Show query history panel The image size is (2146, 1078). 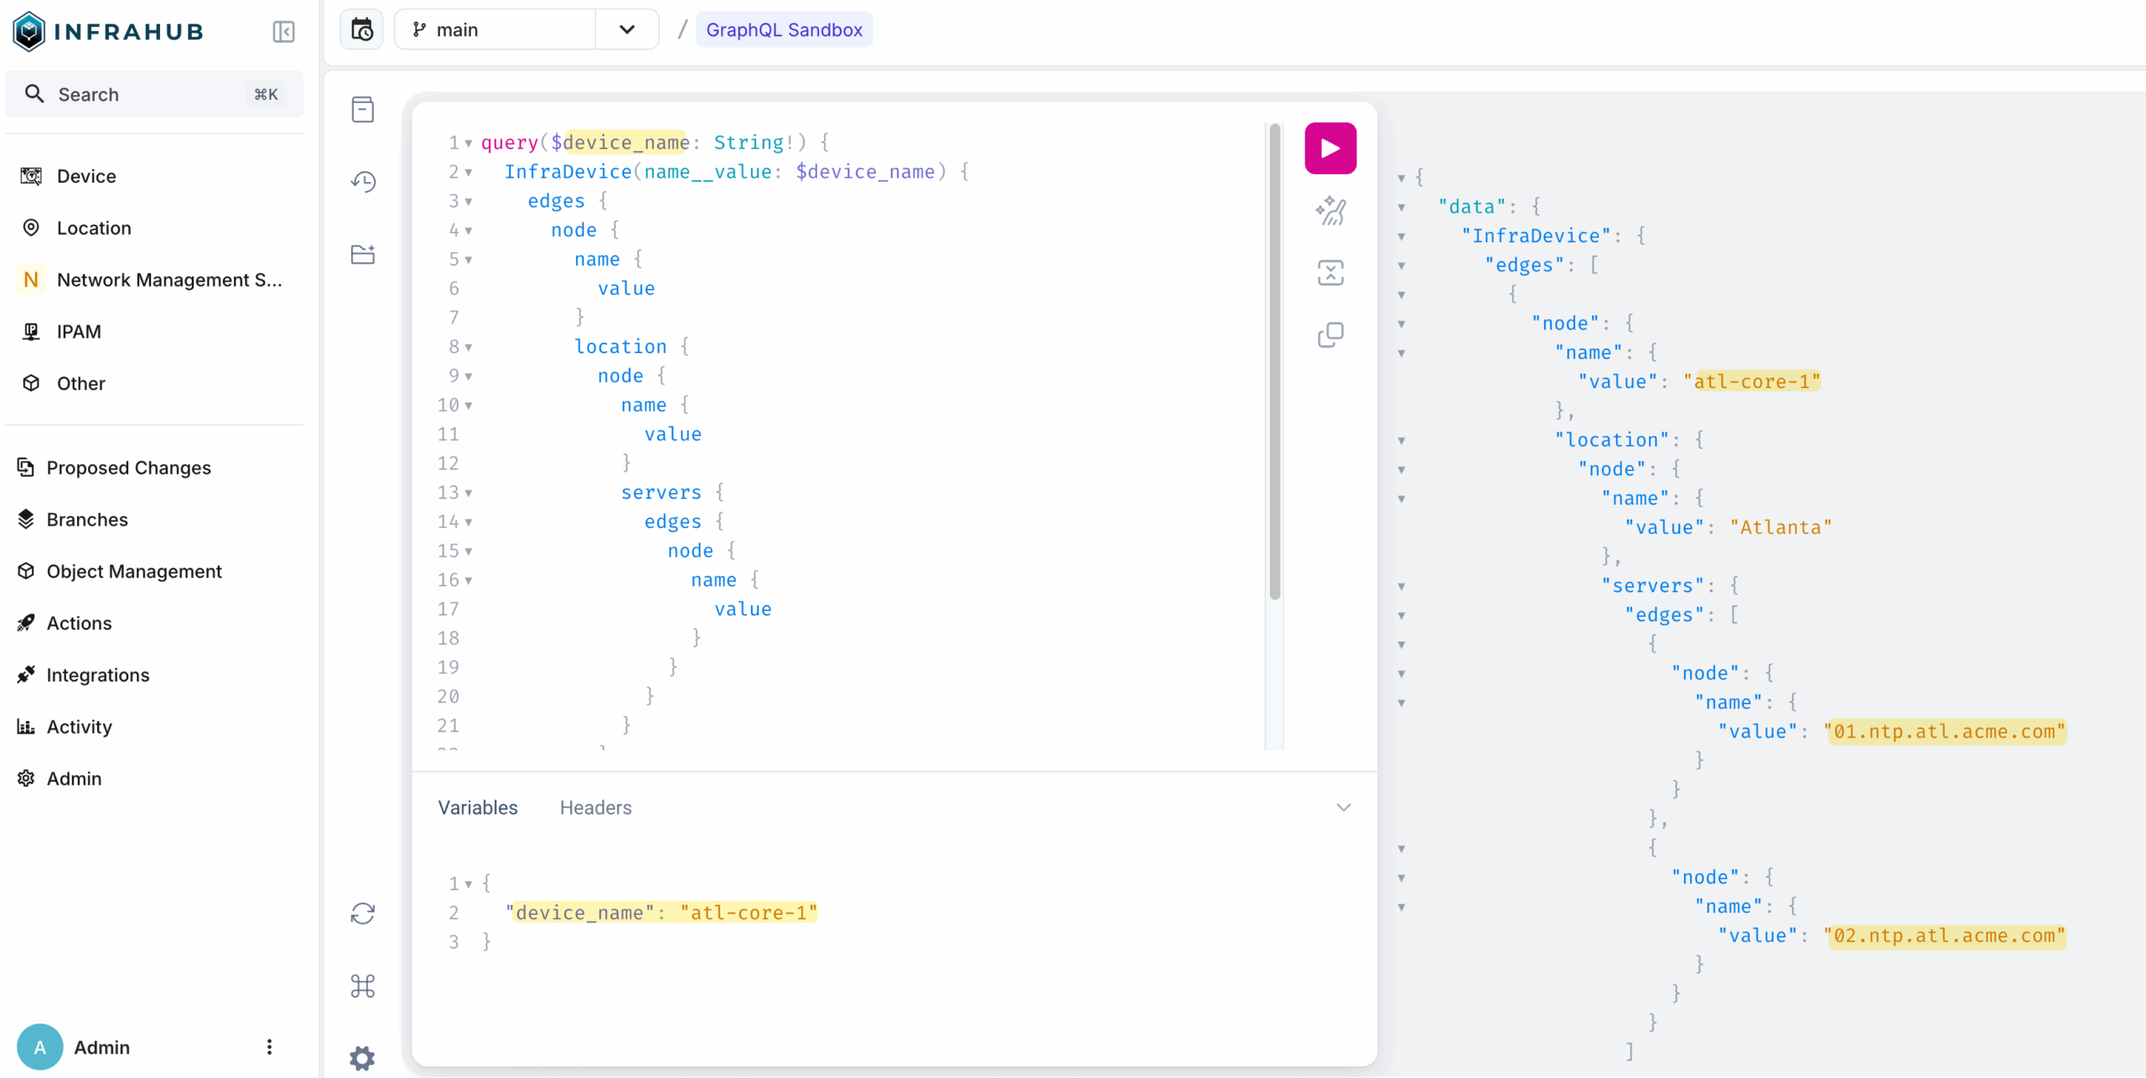pyautogui.click(x=362, y=181)
